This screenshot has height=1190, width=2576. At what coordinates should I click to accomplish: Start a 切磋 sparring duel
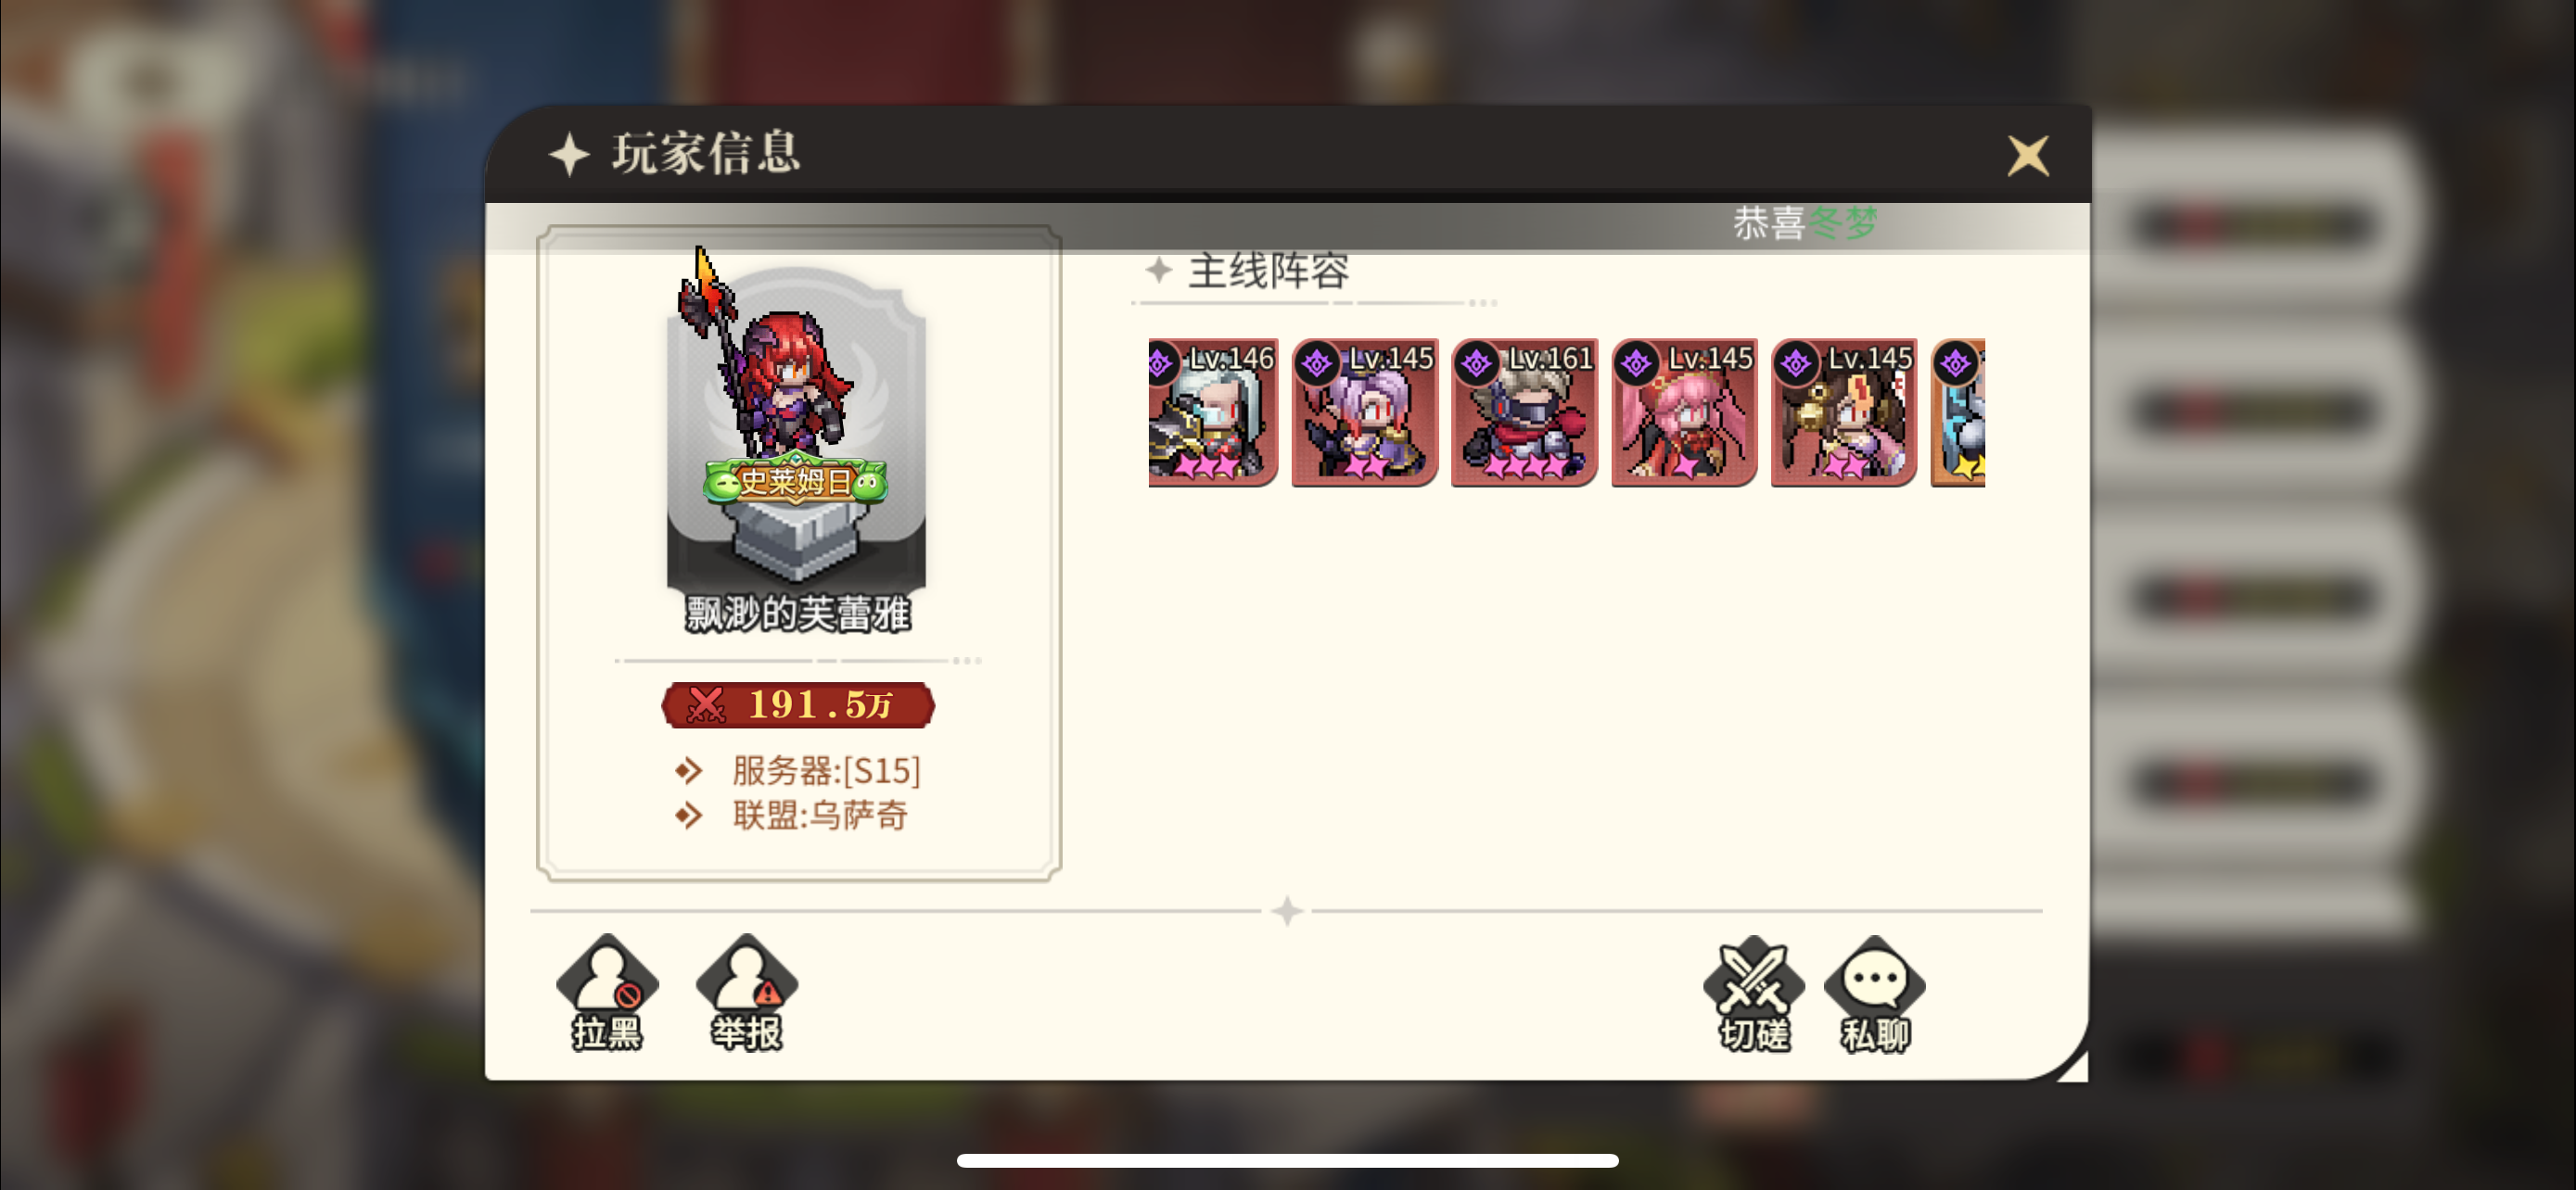[x=1754, y=994]
